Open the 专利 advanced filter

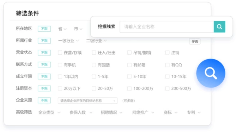coord(193,113)
